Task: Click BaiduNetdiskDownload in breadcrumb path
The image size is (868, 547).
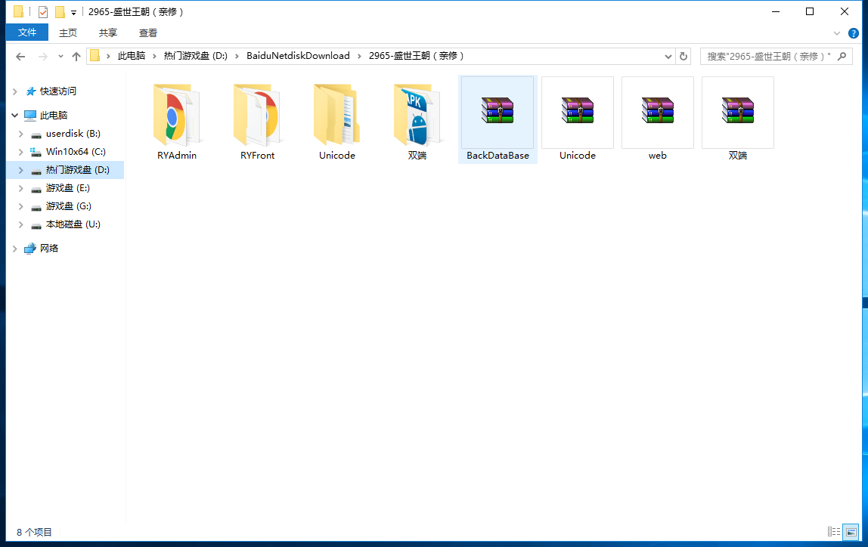Action: click(298, 56)
